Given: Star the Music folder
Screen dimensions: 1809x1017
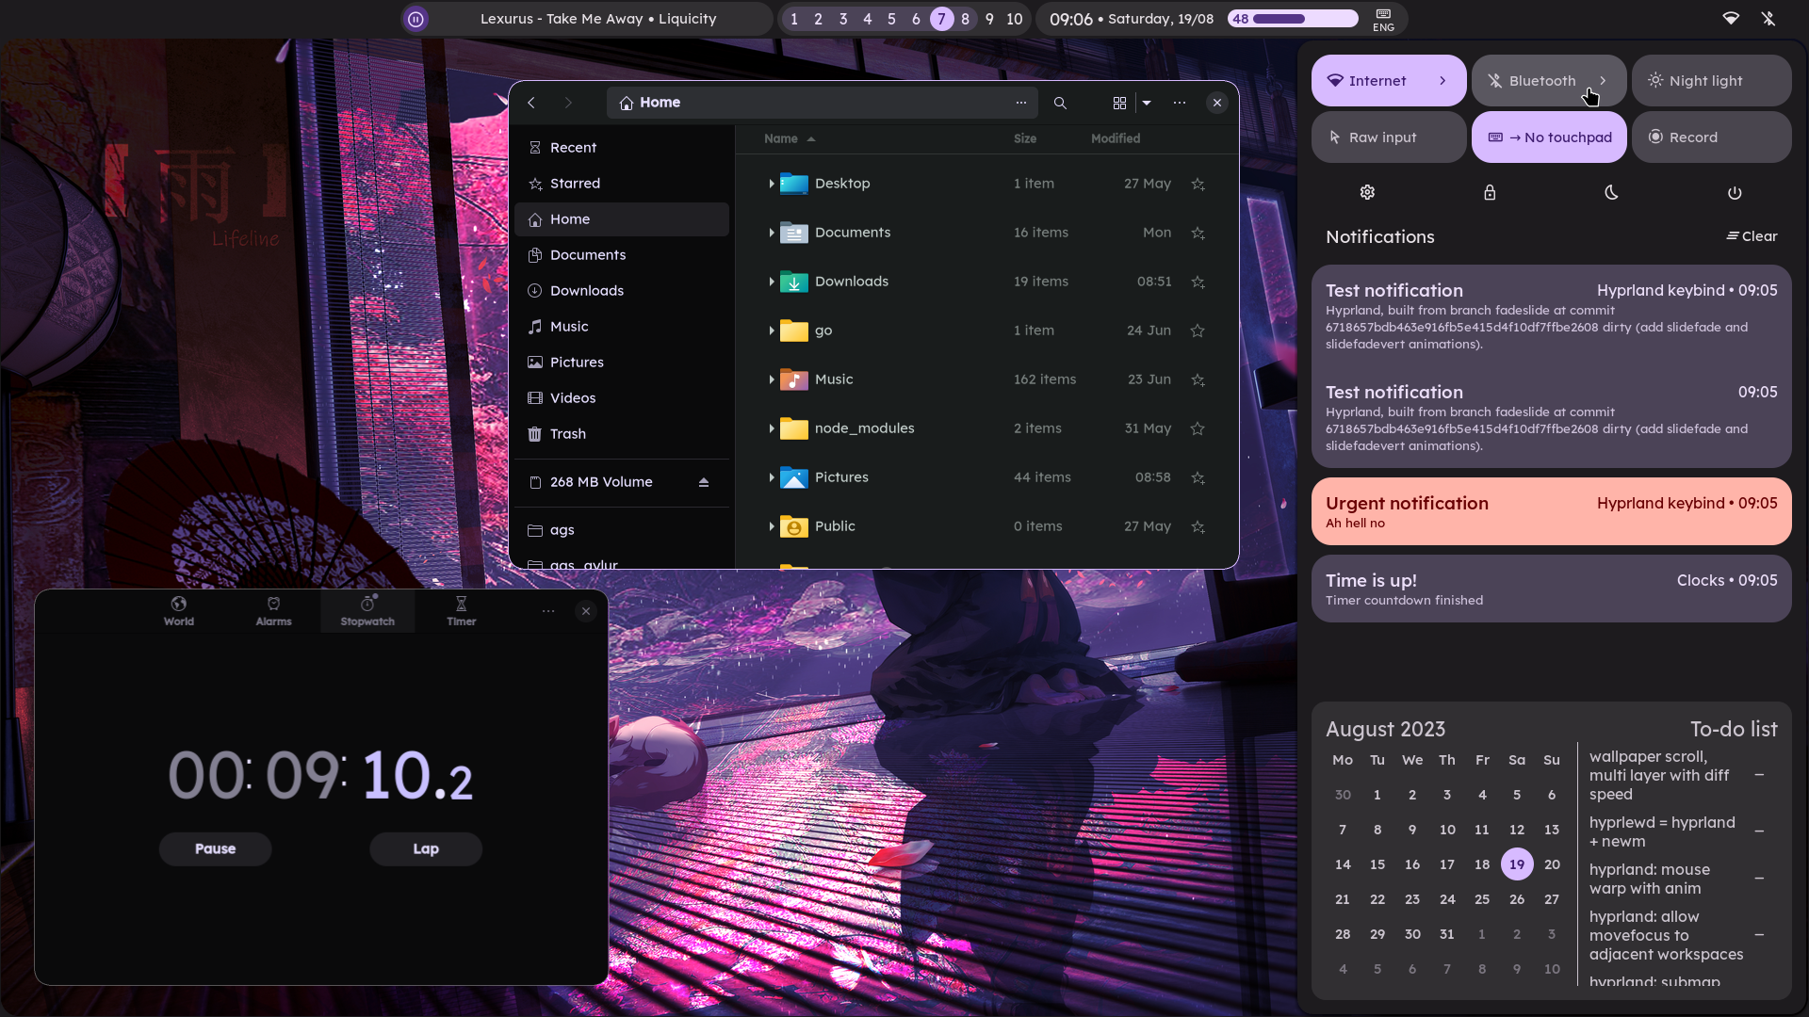Looking at the screenshot, I should point(1198,379).
